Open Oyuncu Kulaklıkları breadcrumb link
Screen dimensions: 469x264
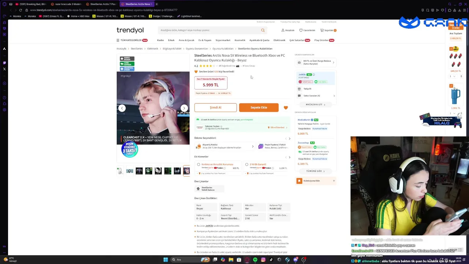point(223,49)
